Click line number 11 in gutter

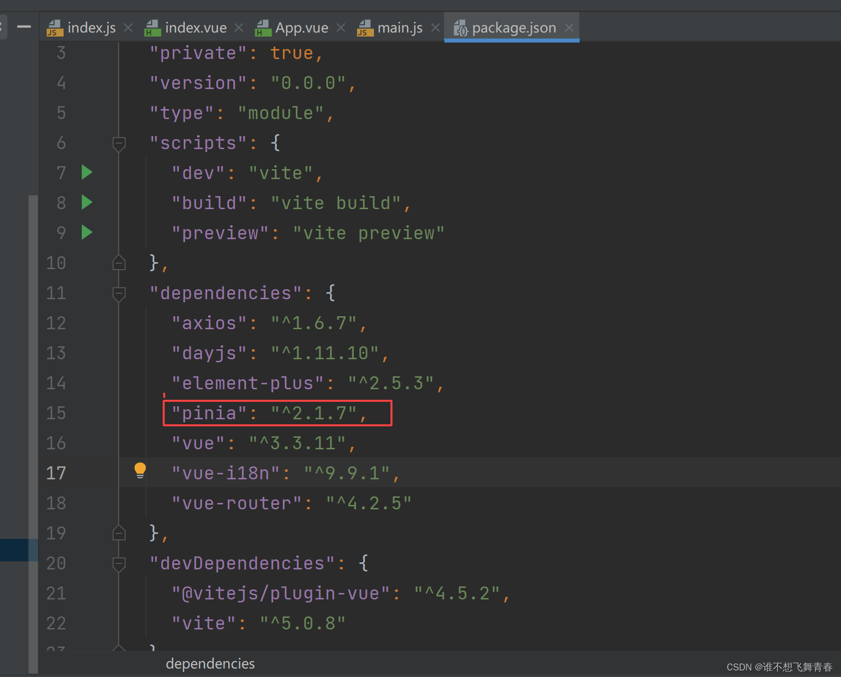(56, 293)
